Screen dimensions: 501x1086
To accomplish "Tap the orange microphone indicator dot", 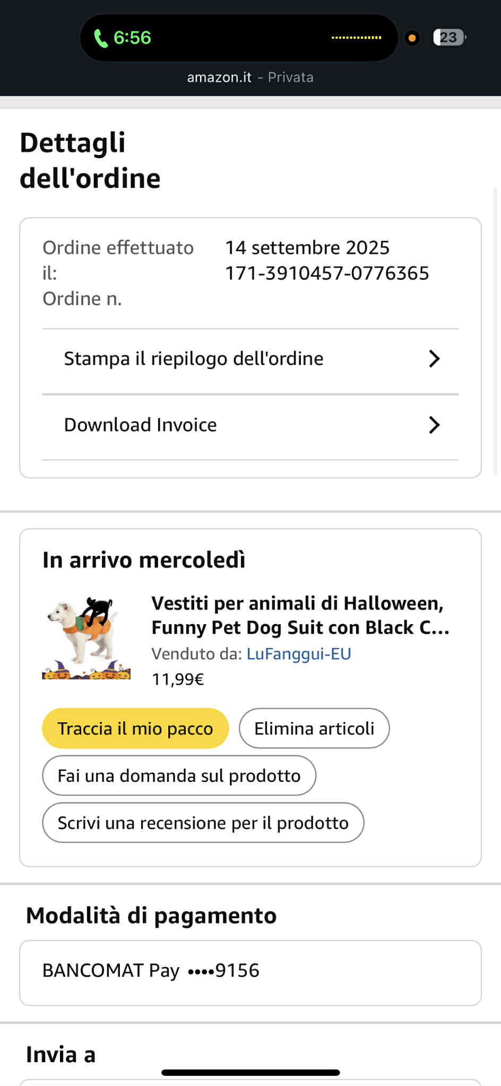I will (x=412, y=38).
